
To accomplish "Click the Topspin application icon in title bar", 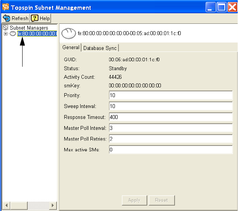I will 5,7.
